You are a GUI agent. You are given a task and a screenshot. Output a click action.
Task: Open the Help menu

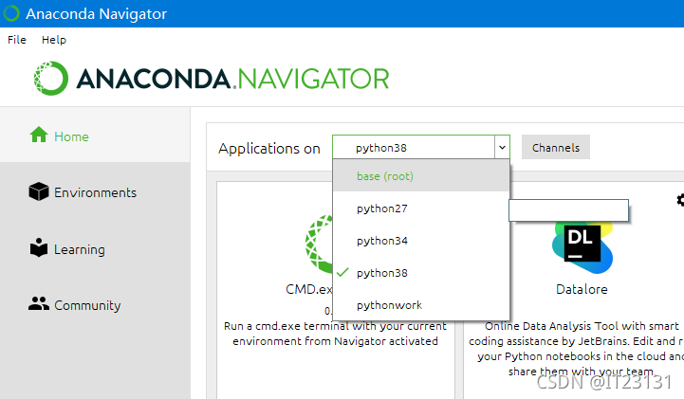pyautogui.click(x=54, y=40)
